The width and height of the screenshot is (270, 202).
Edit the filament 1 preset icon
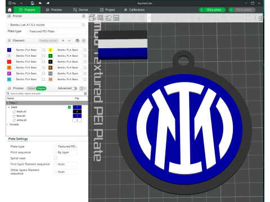(44, 50)
